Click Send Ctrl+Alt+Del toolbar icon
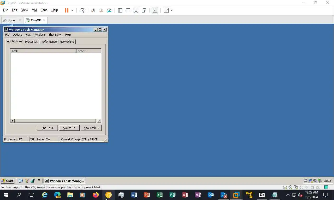 pyautogui.click(x=82, y=10)
